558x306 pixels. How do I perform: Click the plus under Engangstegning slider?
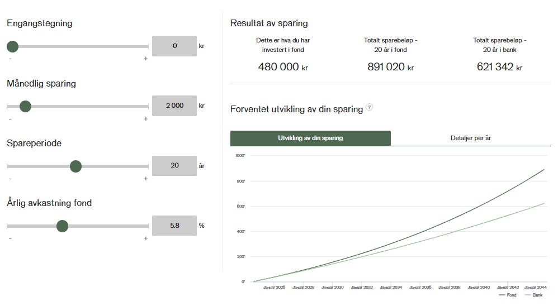pos(145,59)
